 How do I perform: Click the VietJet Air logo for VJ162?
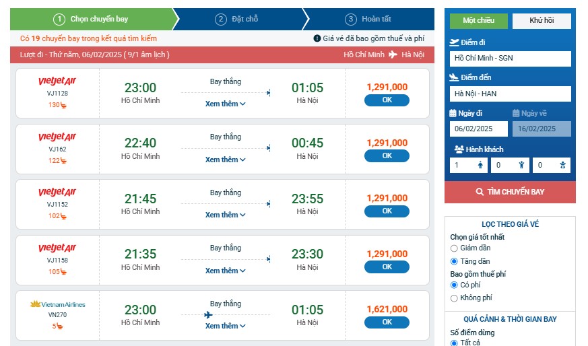pos(57,137)
